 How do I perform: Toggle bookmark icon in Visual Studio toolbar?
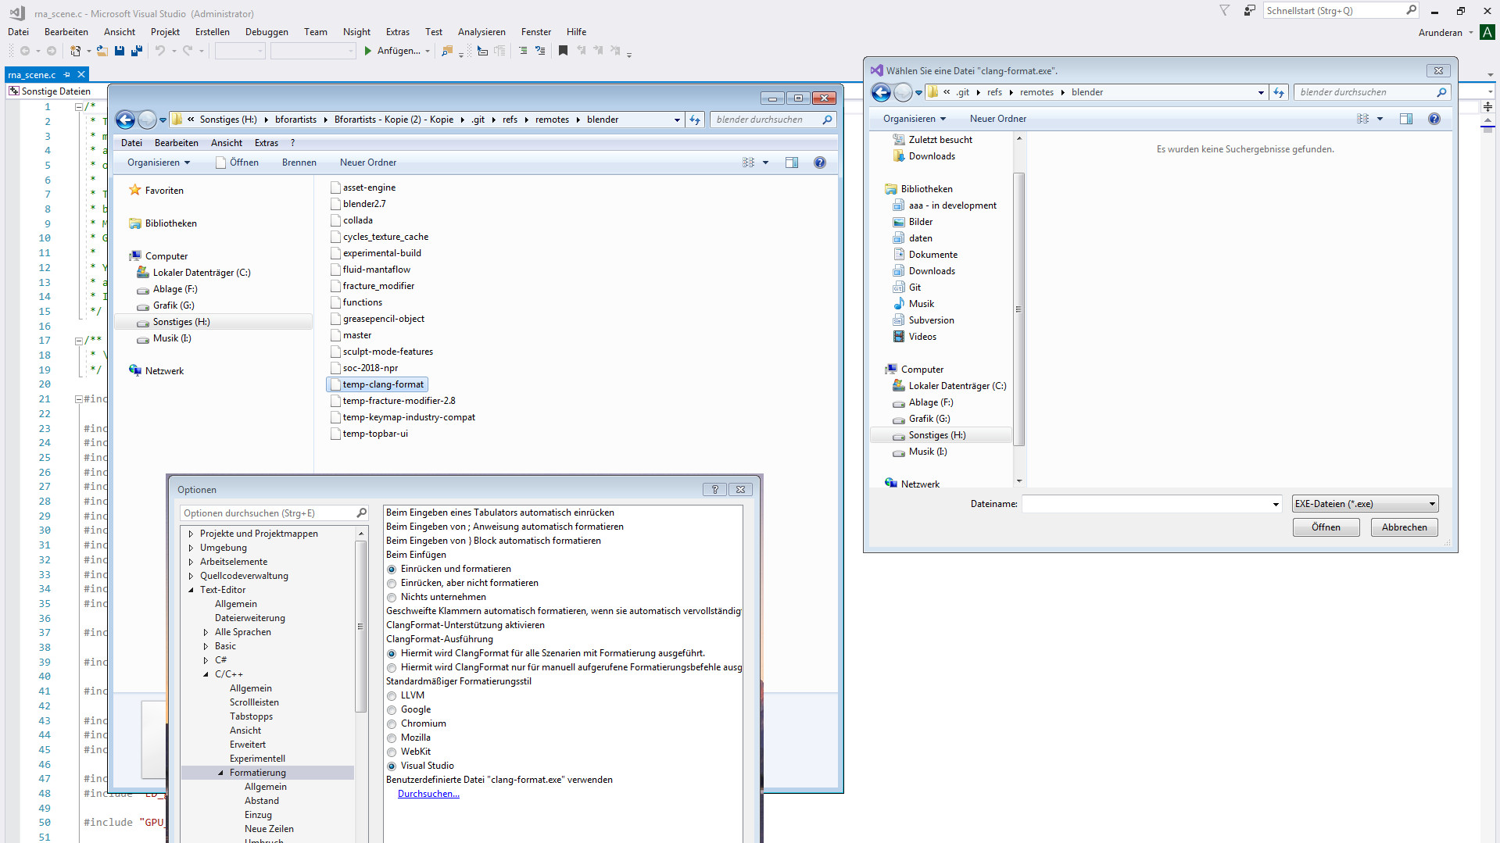563,51
